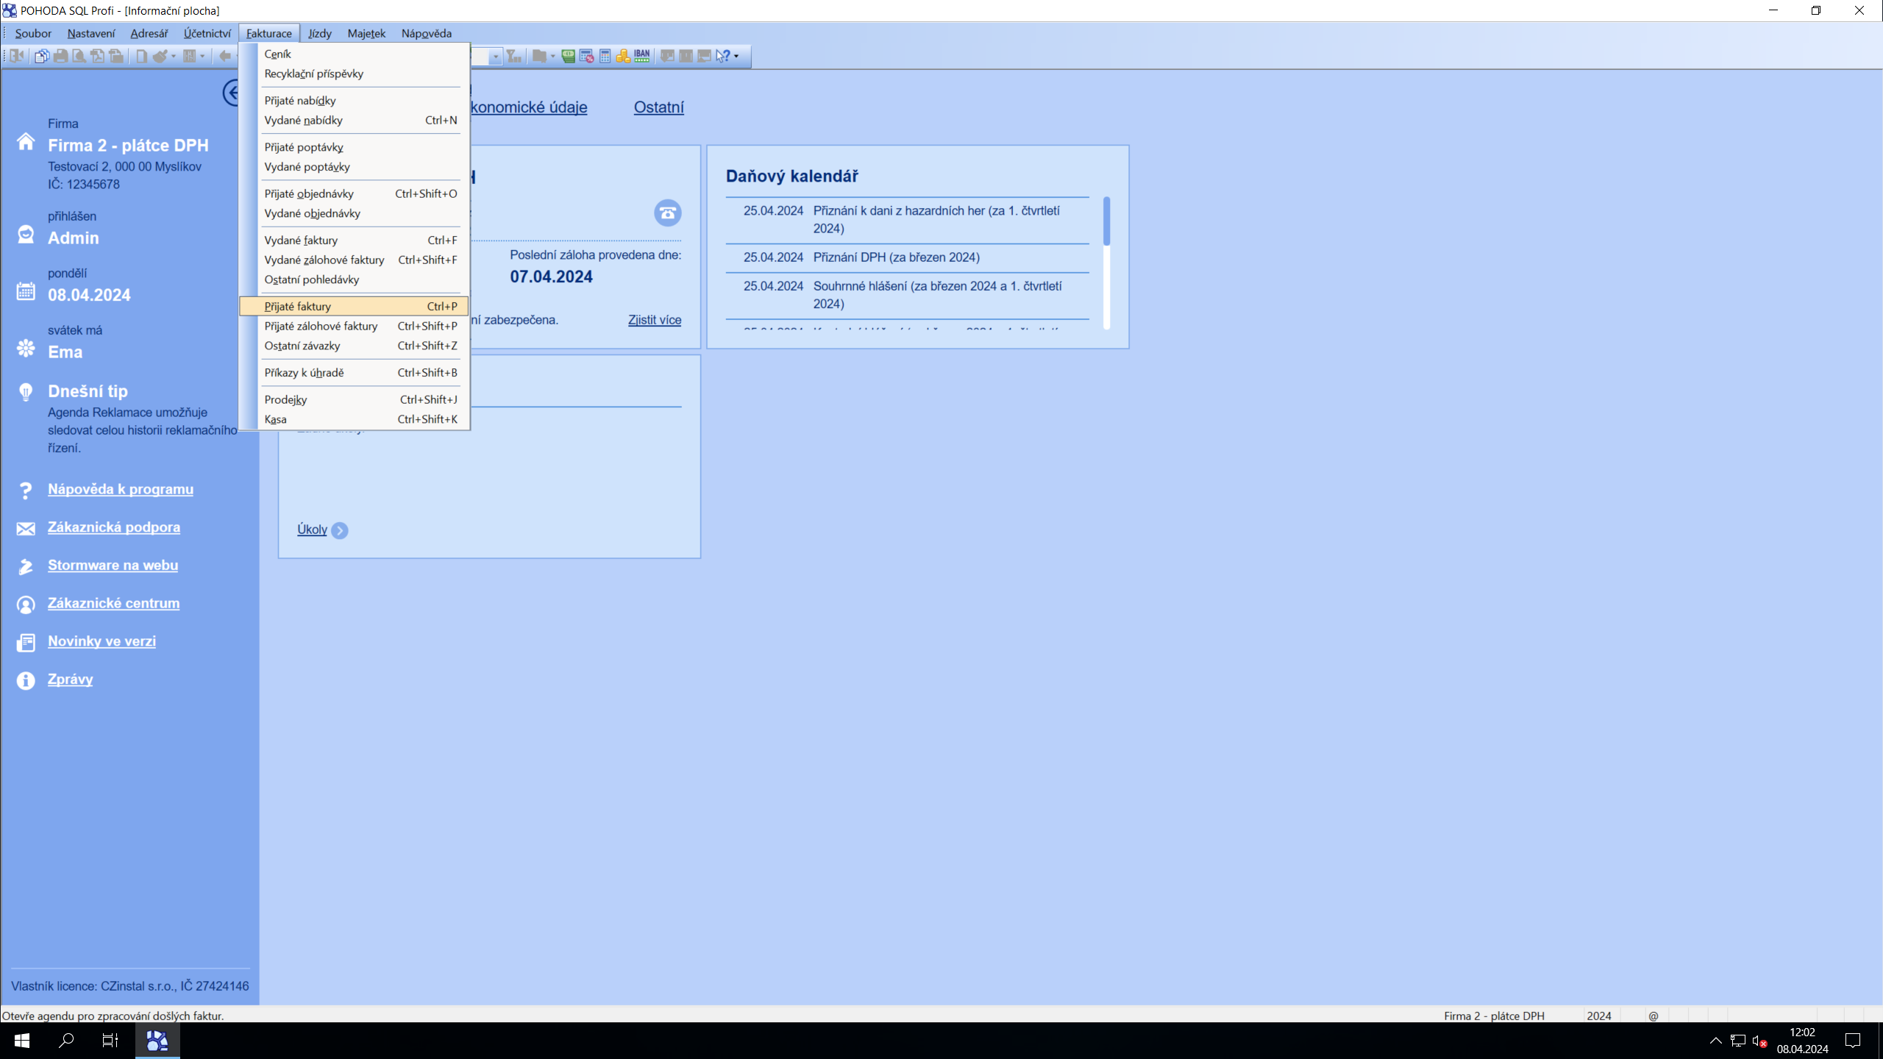
Task: Switch to the Ostatní tab
Action: point(658,107)
